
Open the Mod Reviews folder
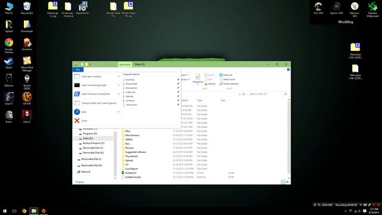132,136
